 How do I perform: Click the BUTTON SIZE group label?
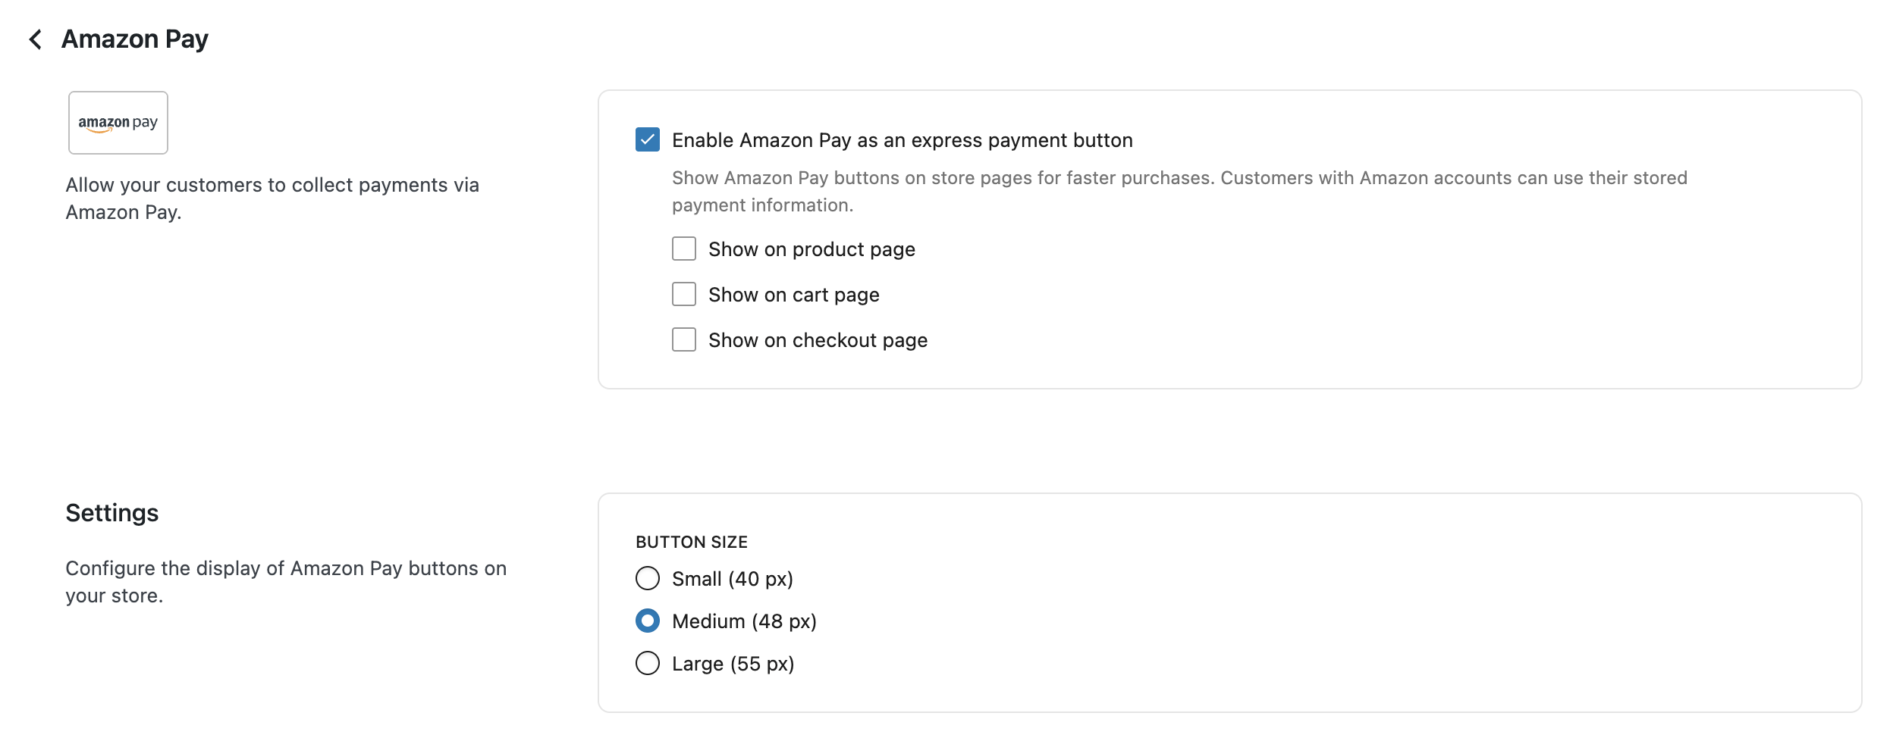[691, 543]
